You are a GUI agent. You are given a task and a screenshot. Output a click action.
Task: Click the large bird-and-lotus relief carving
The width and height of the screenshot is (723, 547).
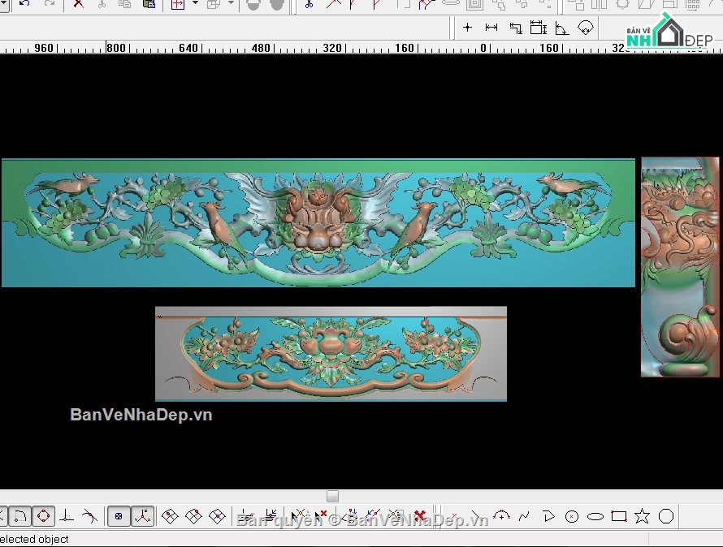point(318,222)
